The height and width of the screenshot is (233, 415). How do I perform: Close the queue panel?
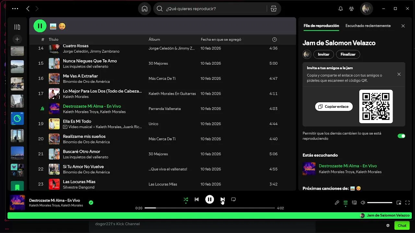pyautogui.click(x=403, y=26)
